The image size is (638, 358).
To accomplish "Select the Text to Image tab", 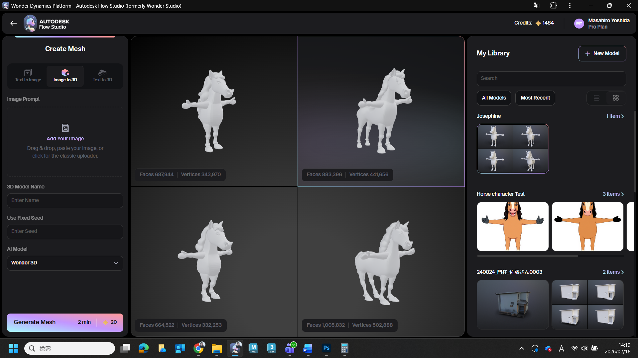I will 28,76.
